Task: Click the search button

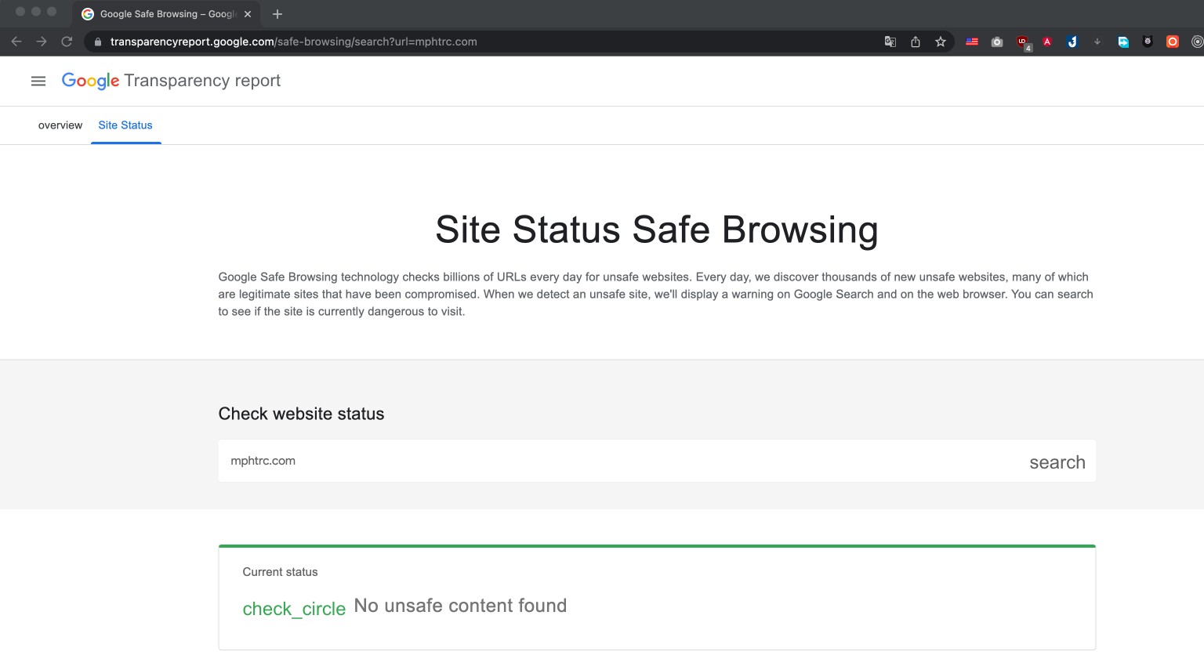Action: coord(1057,461)
